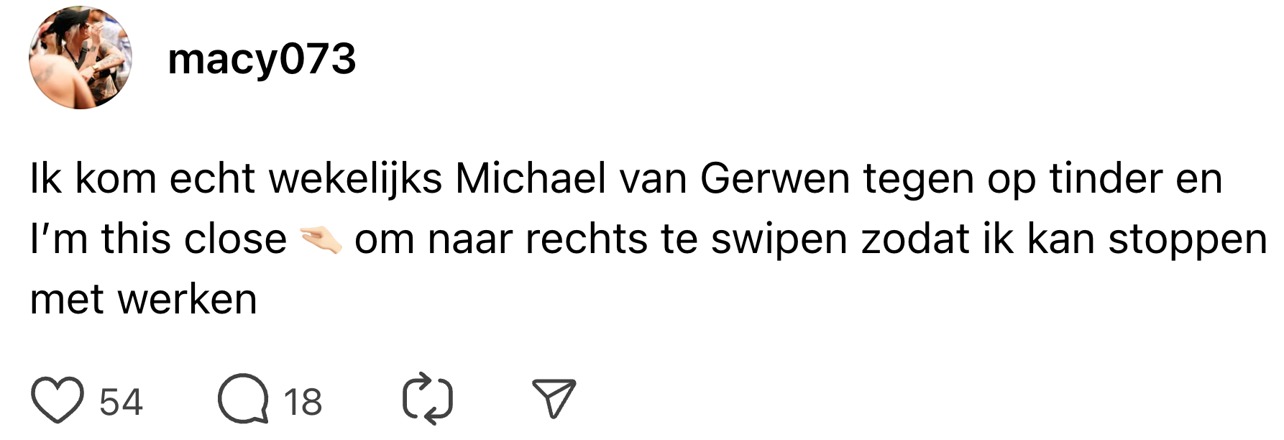This screenshot has width=1284, height=440.
Task: View the 18 replies count
Action: coord(303,402)
